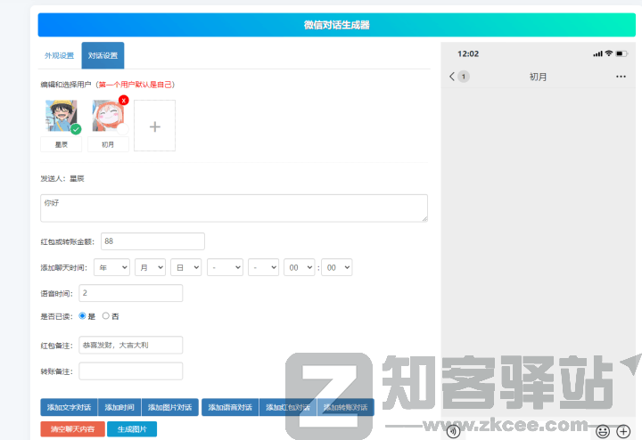
Task: Switch to the 外观设置 tab
Action: click(60, 55)
